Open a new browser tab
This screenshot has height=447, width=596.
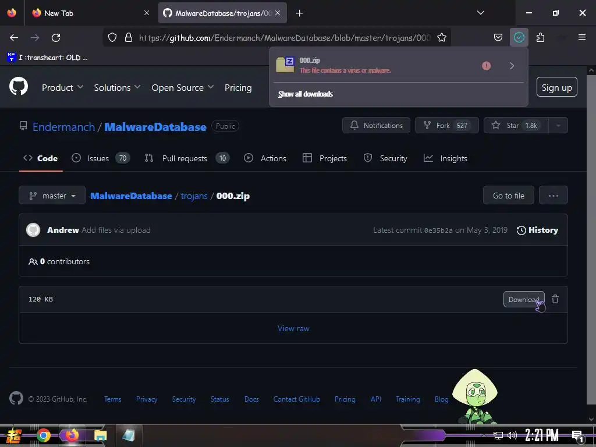click(299, 13)
